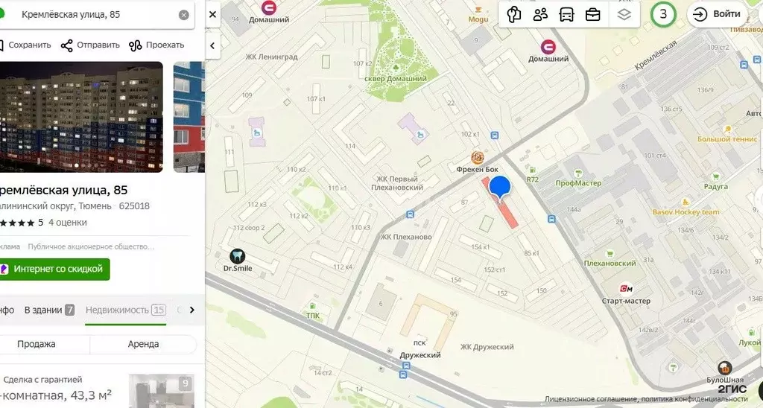
Task: Click the Радуга shop cart icon
Action: click(x=716, y=177)
